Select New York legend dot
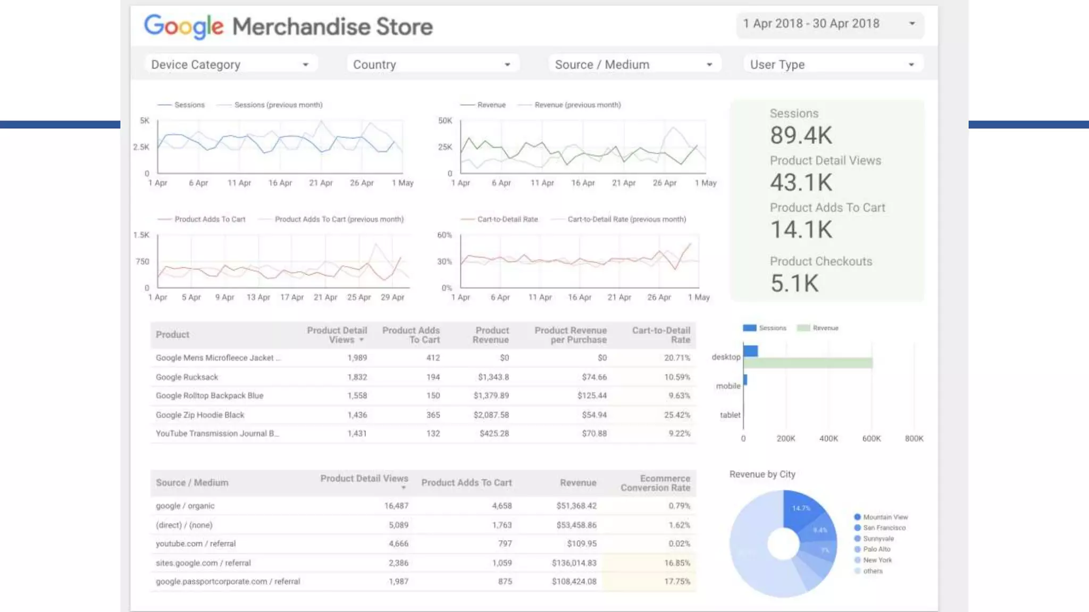Image resolution: width=1089 pixels, height=612 pixels. 857,560
